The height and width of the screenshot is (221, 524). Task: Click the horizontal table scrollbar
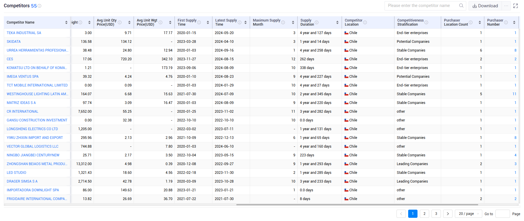coord(357,205)
